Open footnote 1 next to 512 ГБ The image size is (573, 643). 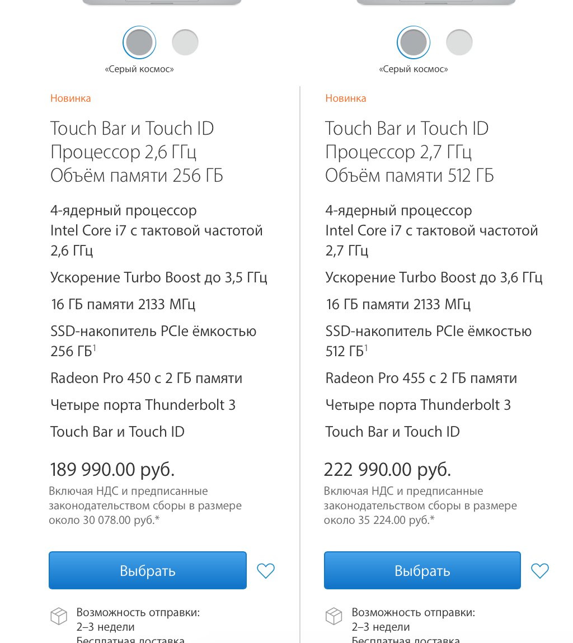pos(366,348)
